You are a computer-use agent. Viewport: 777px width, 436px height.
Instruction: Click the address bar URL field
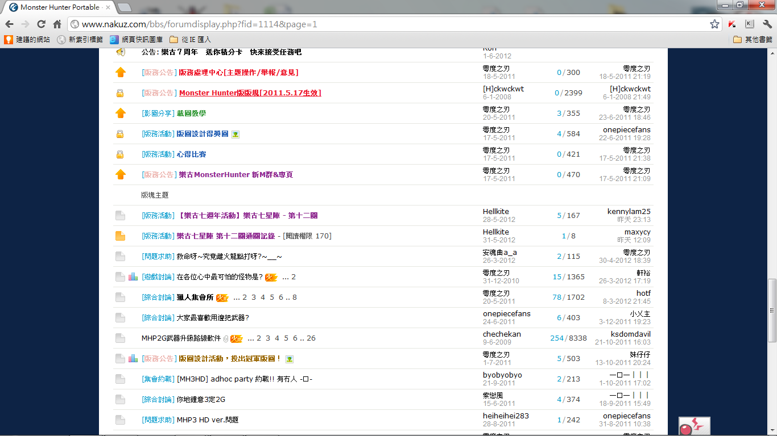pyautogui.click(x=387, y=24)
